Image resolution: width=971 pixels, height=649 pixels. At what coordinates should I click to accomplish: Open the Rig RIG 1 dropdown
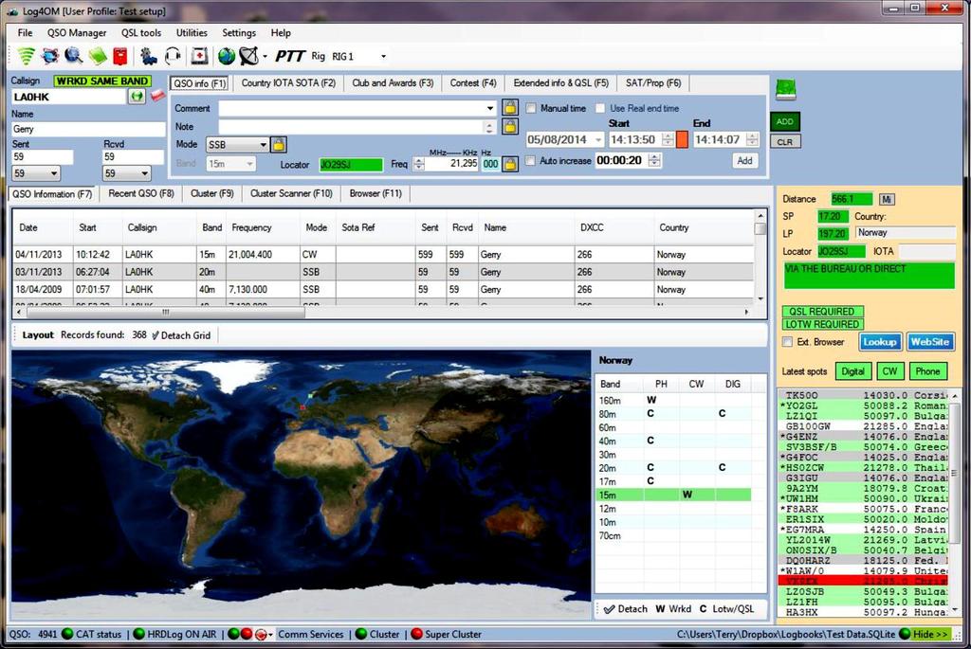click(x=383, y=56)
